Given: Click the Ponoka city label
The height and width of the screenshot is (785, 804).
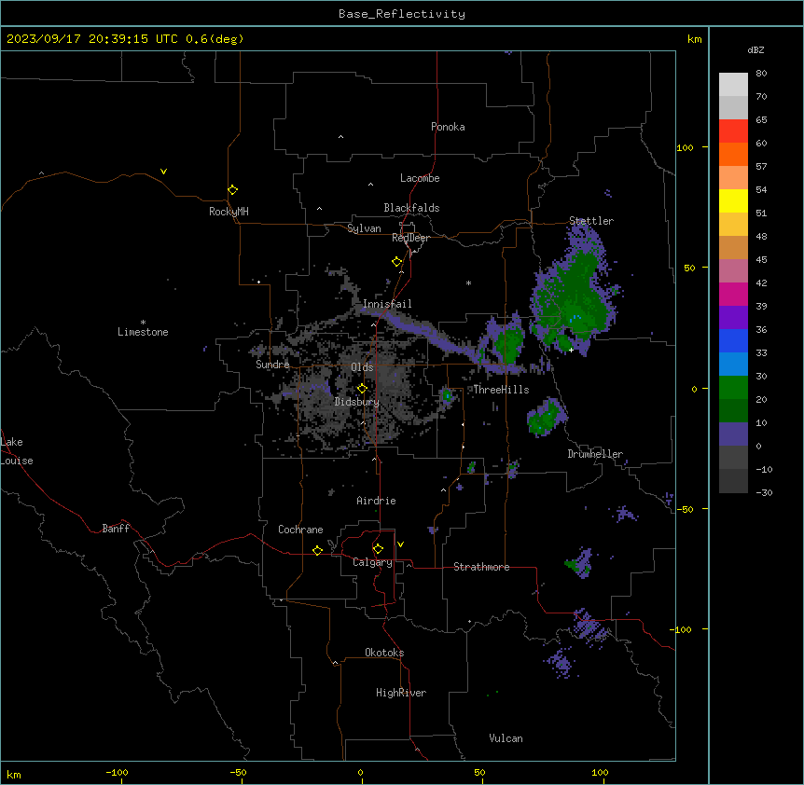Looking at the screenshot, I should click(x=448, y=127).
